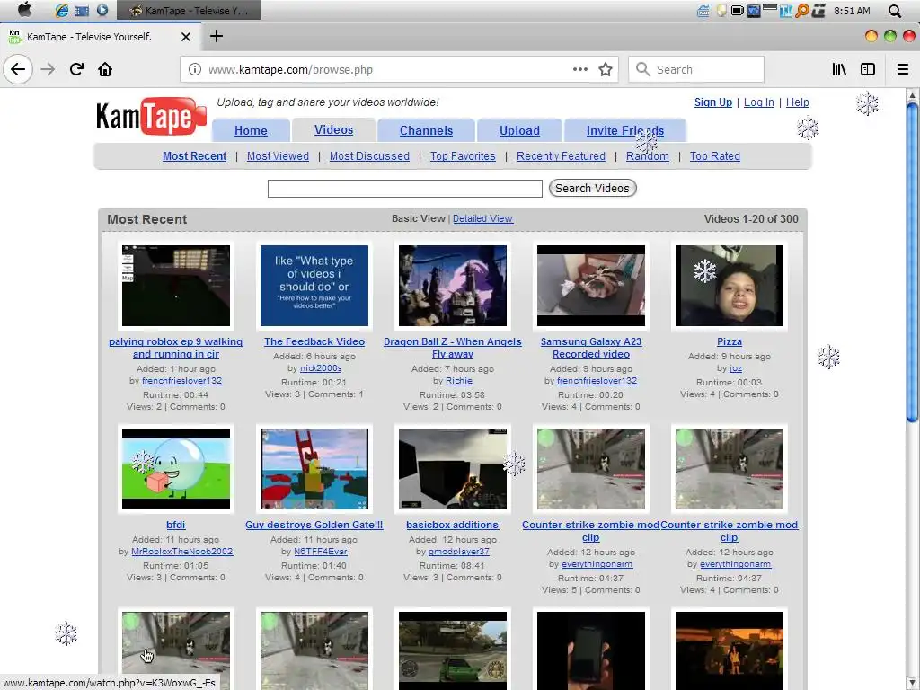Switch to Detailed View
Image resolution: width=920 pixels, height=690 pixels.
(482, 219)
